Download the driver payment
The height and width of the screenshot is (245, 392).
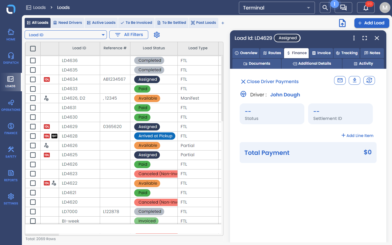354,80
